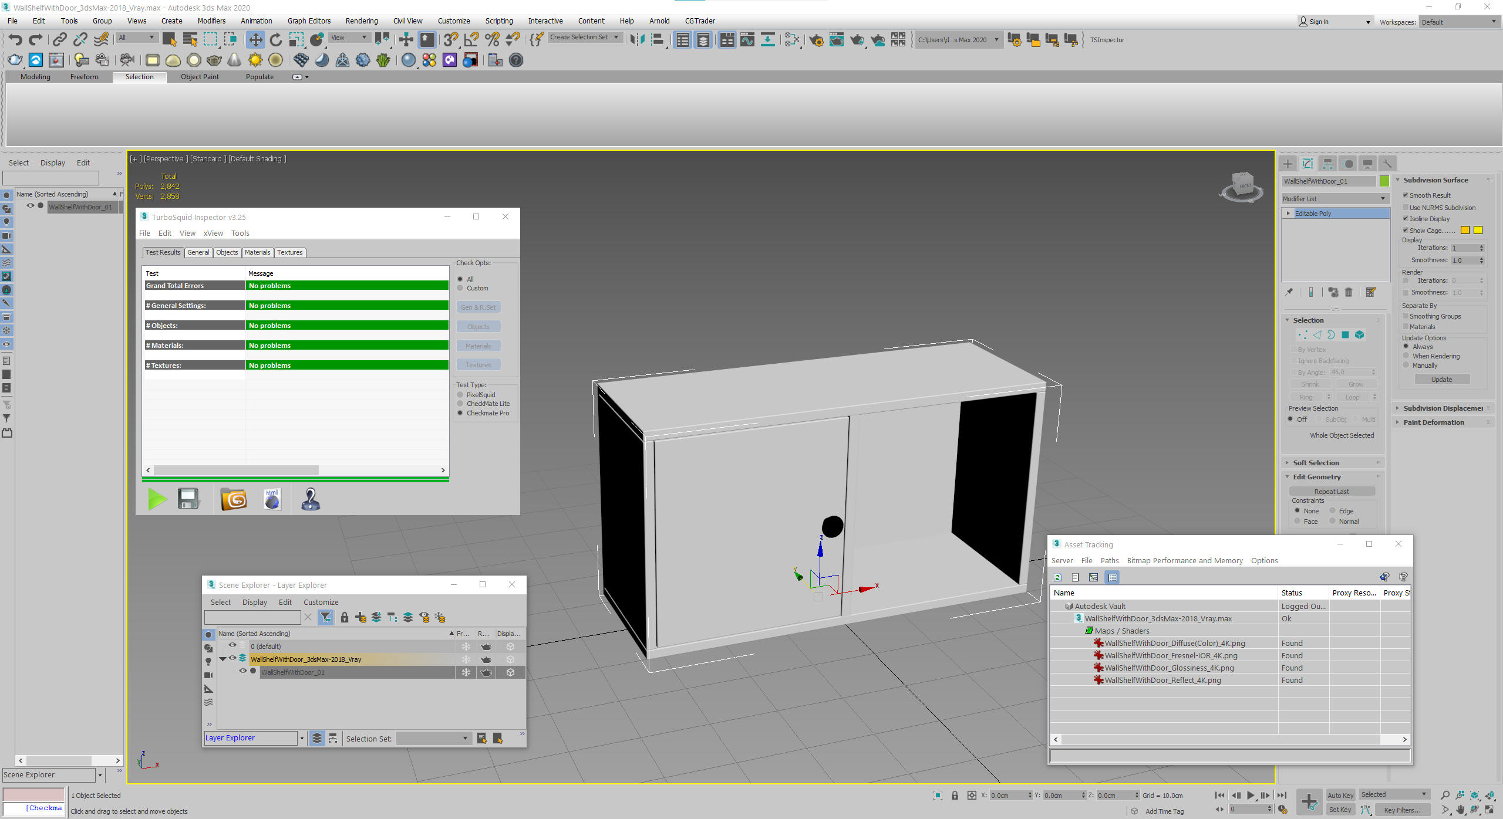Click the Repeat Last button

pyautogui.click(x=1331, y=492)
